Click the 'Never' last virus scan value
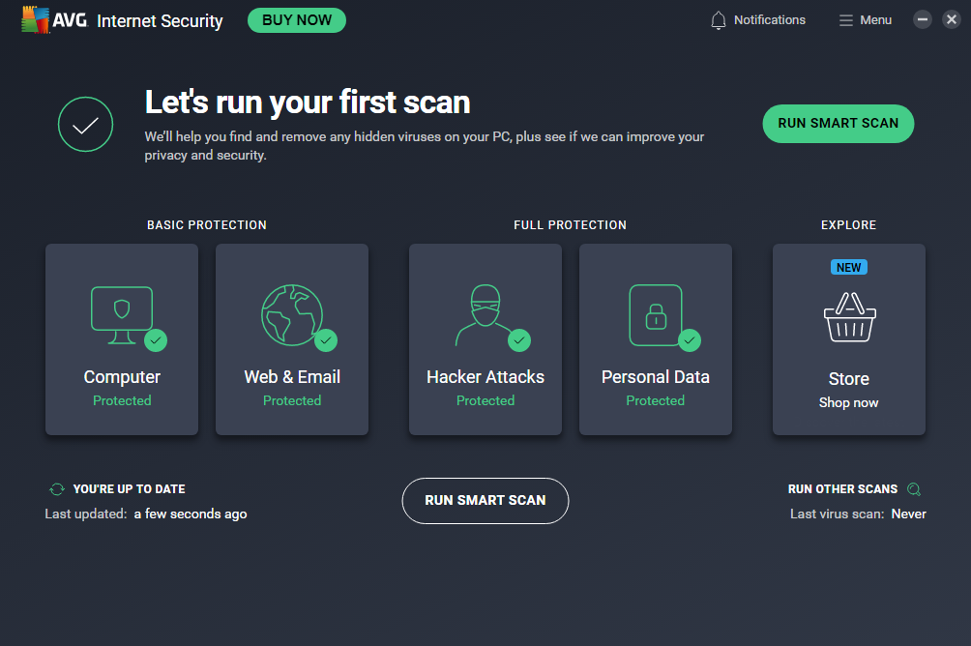Screen dimensions: 971x646 coord(908,514)
